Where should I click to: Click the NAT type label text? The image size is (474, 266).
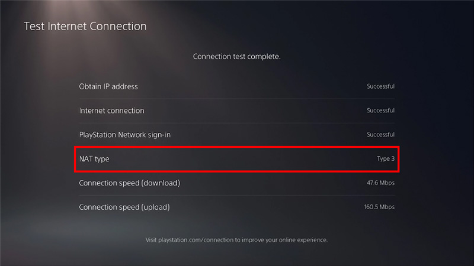[x=94, y=159]
